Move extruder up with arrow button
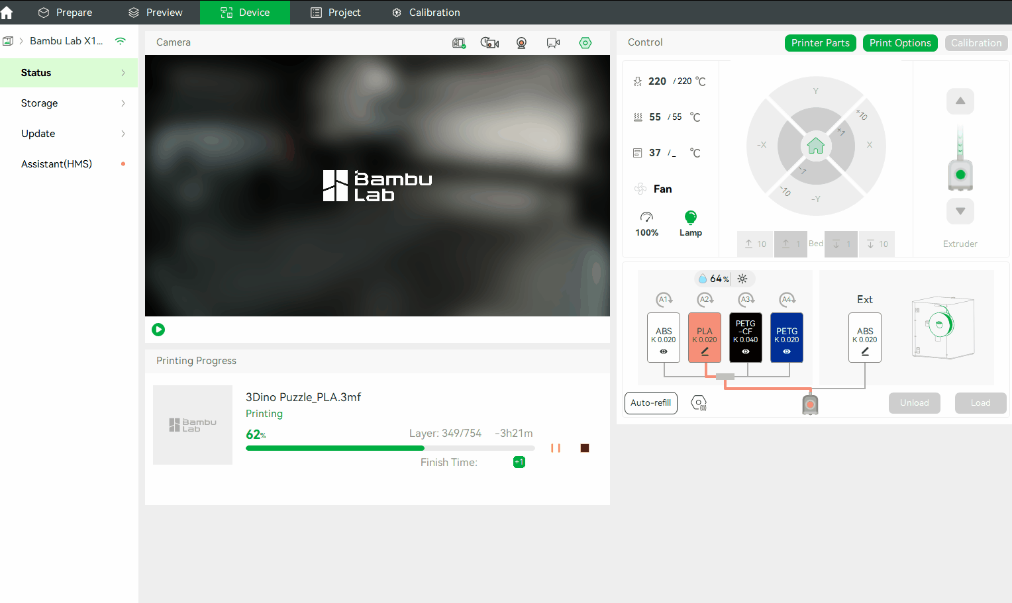Image resolution: width=1012 pixels, height=603 pixels. (x=960, y=101)
